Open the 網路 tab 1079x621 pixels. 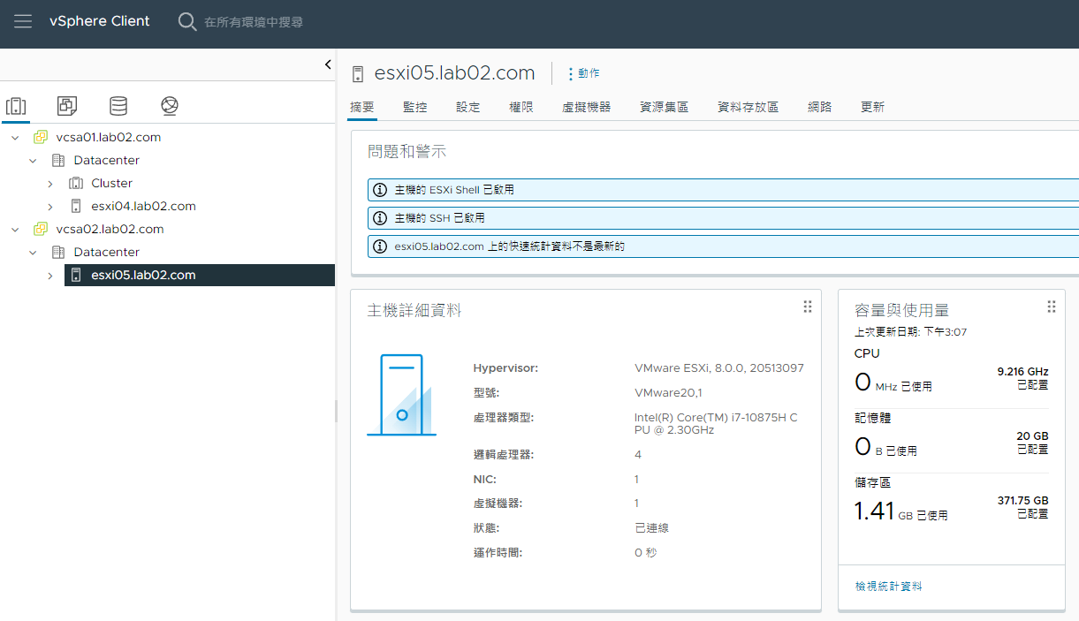click(x=820, y=107)
